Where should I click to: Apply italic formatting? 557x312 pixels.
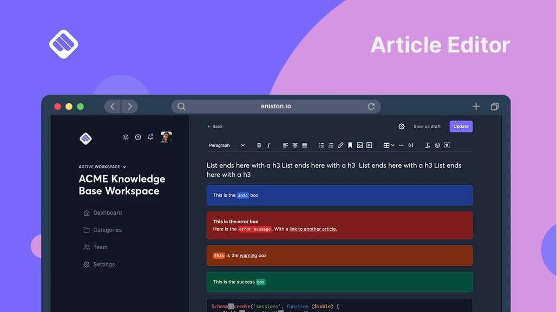tap(268, 145)
